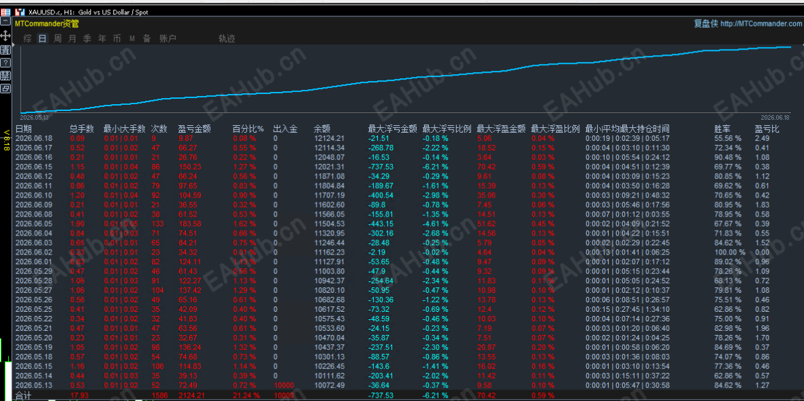Select the 2026.06.15 date row
This screenshot has height=401, width=804.
34,167
